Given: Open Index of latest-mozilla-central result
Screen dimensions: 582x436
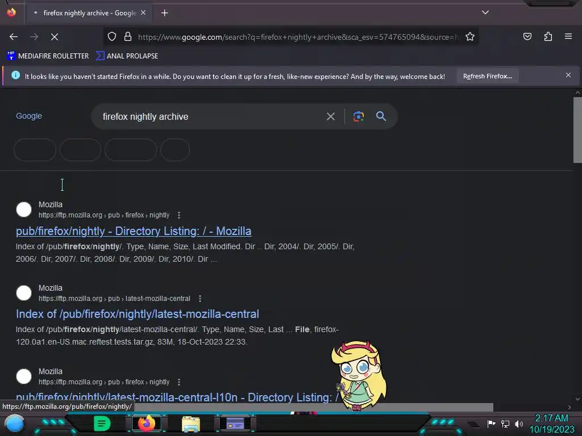Looking at the screenshot, I should (x=138, y=314).
